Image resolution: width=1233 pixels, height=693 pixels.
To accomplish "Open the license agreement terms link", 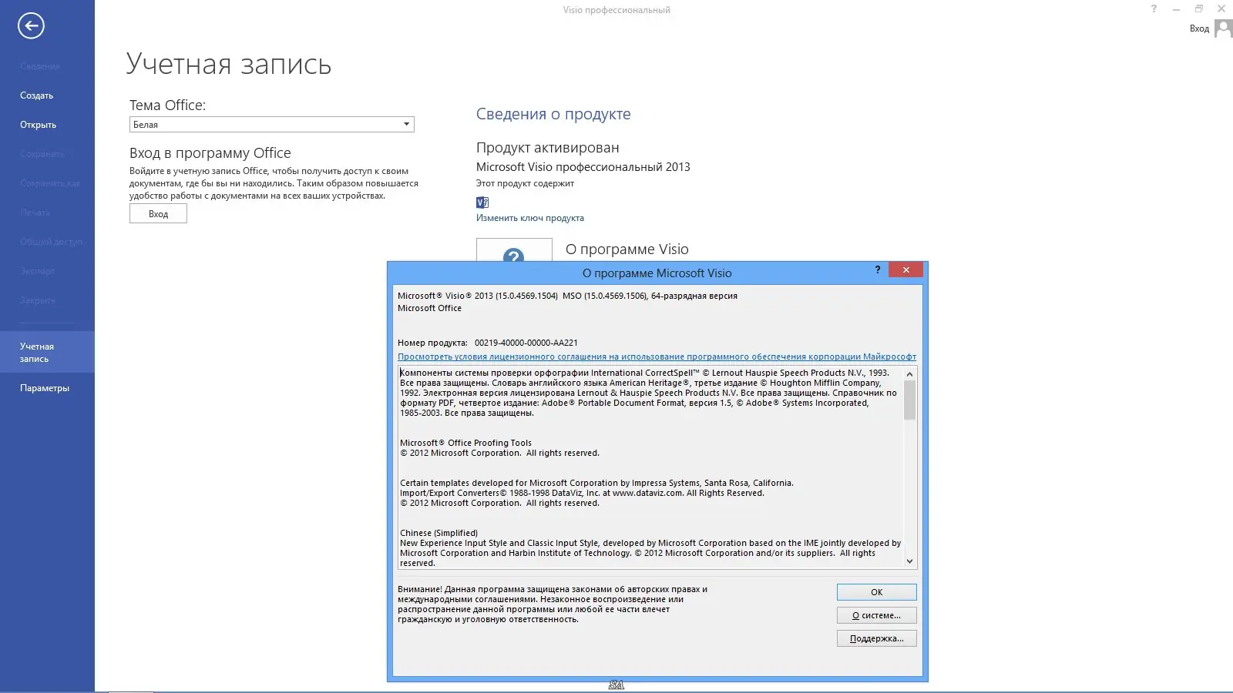I will [657, 357].
